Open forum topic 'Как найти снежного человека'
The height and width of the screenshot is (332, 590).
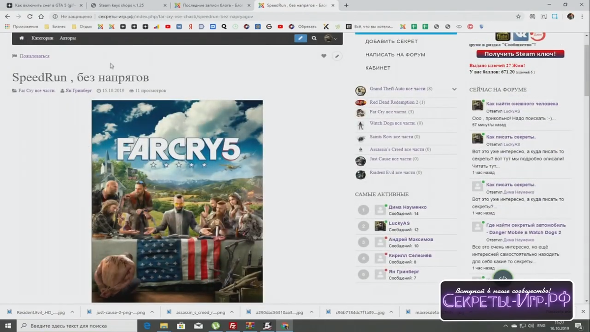click(x=522, y=104)
